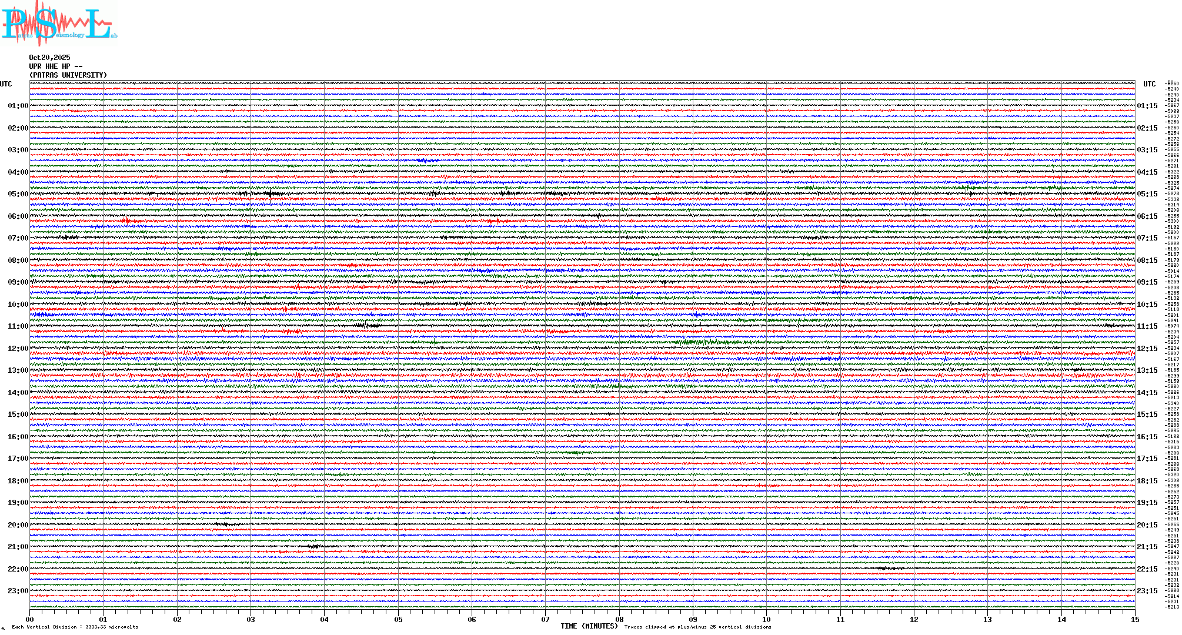
Task: Select the 05:00 hour label on left
Action: click(x=18, y=194)
